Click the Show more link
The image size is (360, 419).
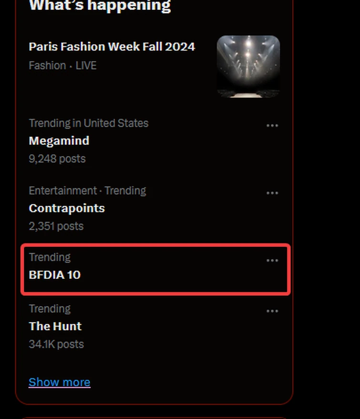pyautogui.click(x=59, y=382)
